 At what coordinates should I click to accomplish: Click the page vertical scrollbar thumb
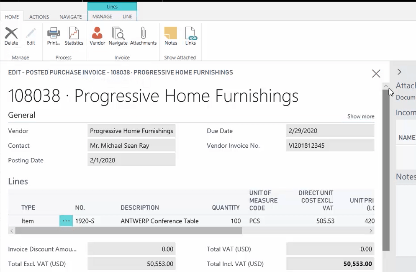click(x=386, y=170)
